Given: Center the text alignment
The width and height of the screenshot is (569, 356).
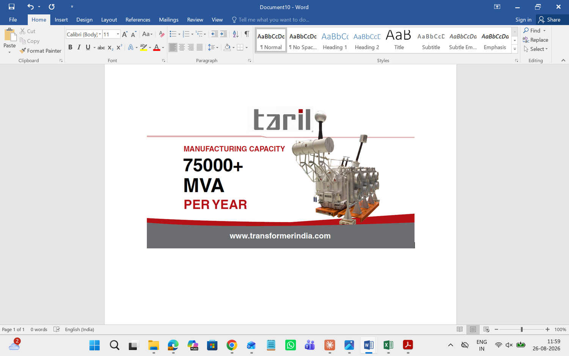Looking at the screenshot, I should [x=182, y=47].
